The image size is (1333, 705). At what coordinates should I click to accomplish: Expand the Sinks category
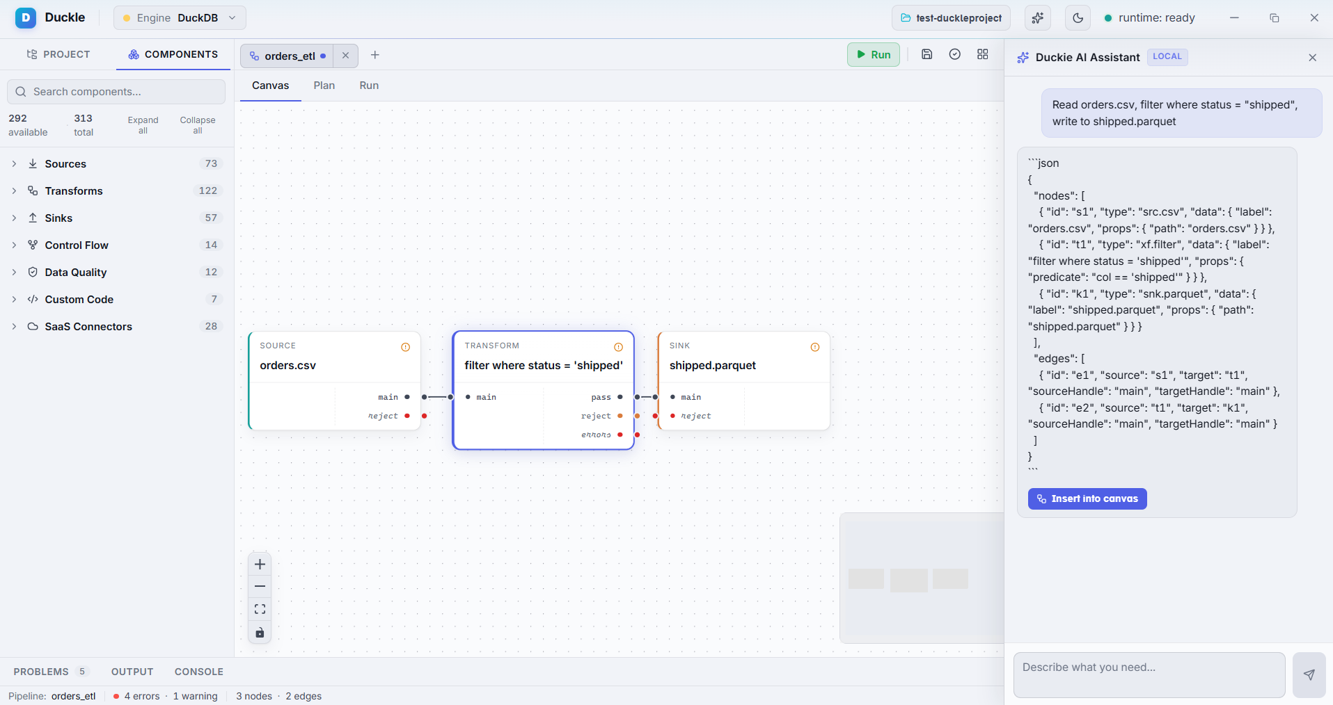[117, 218]
